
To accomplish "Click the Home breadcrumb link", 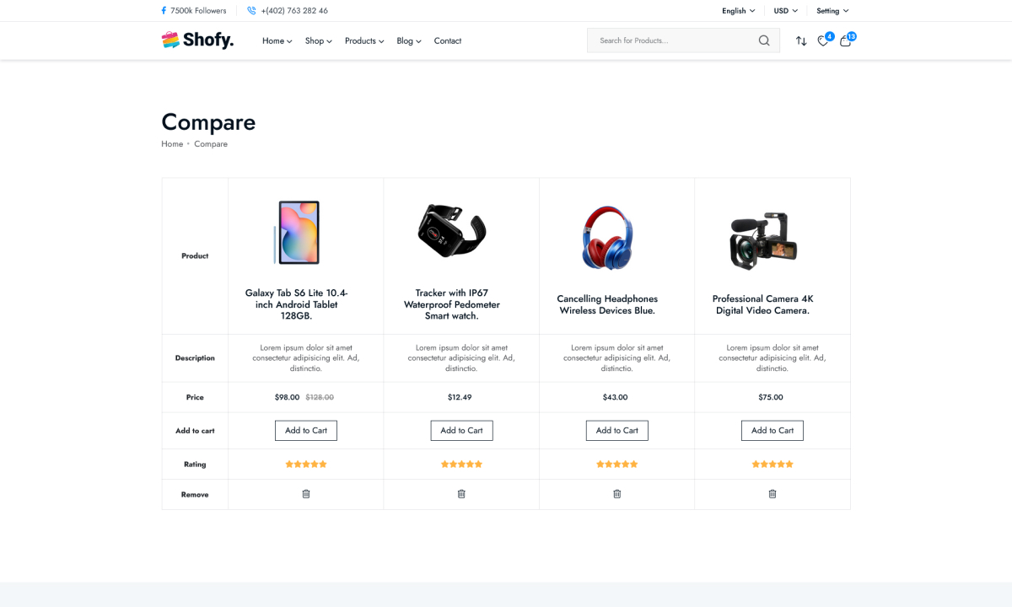I will click(x=172, y=143).
